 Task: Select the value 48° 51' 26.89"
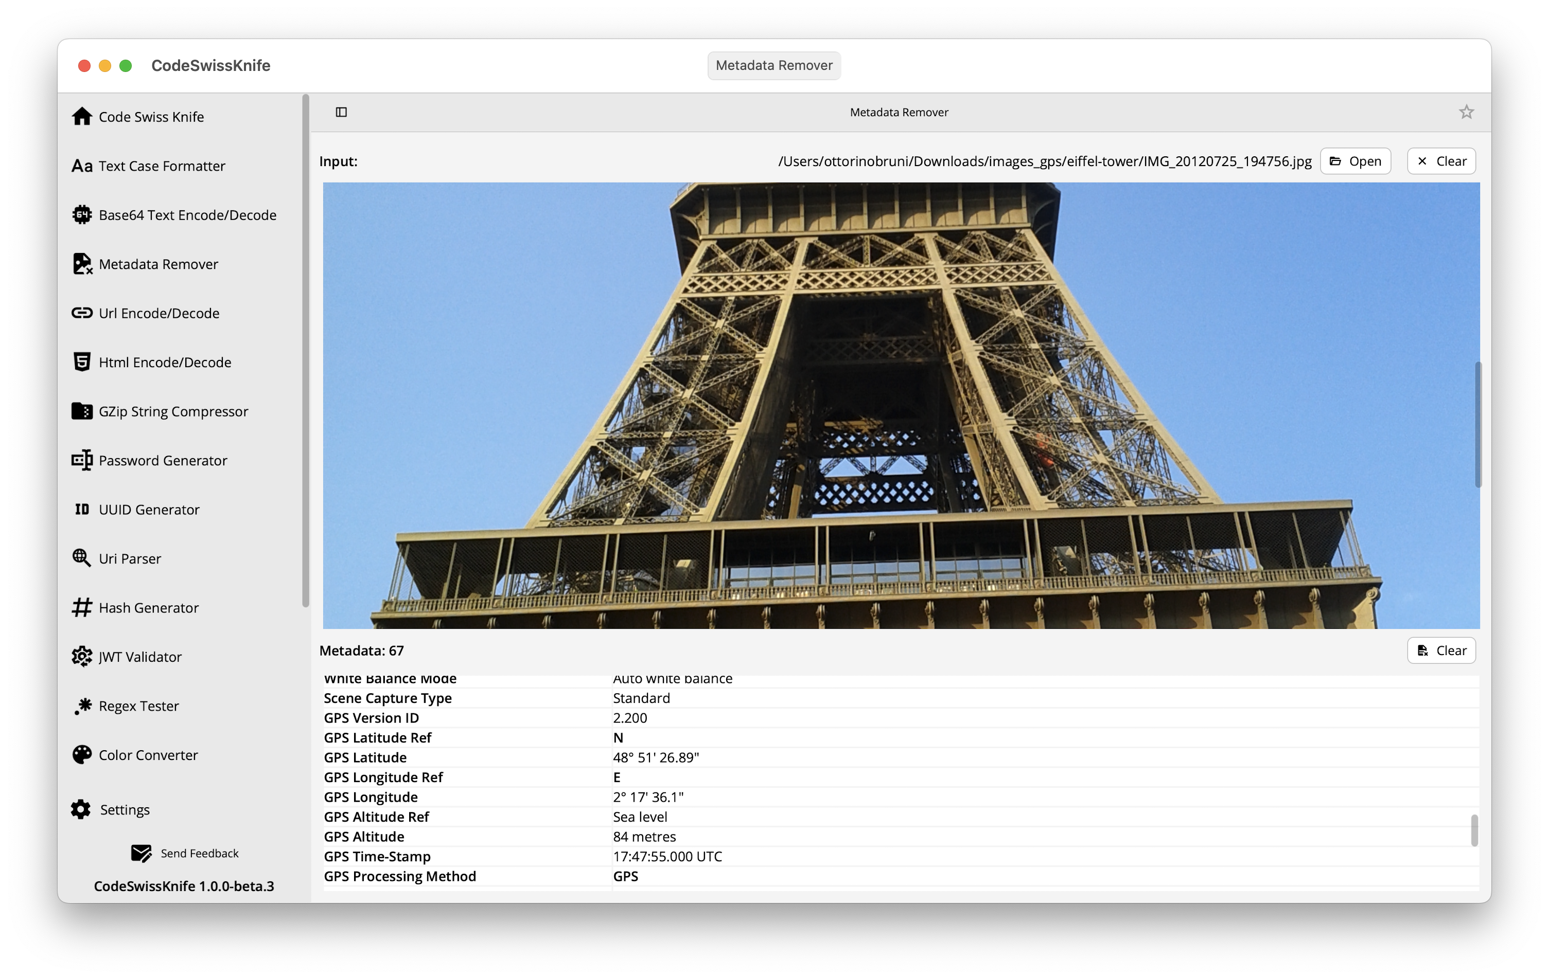click(656, 757)
